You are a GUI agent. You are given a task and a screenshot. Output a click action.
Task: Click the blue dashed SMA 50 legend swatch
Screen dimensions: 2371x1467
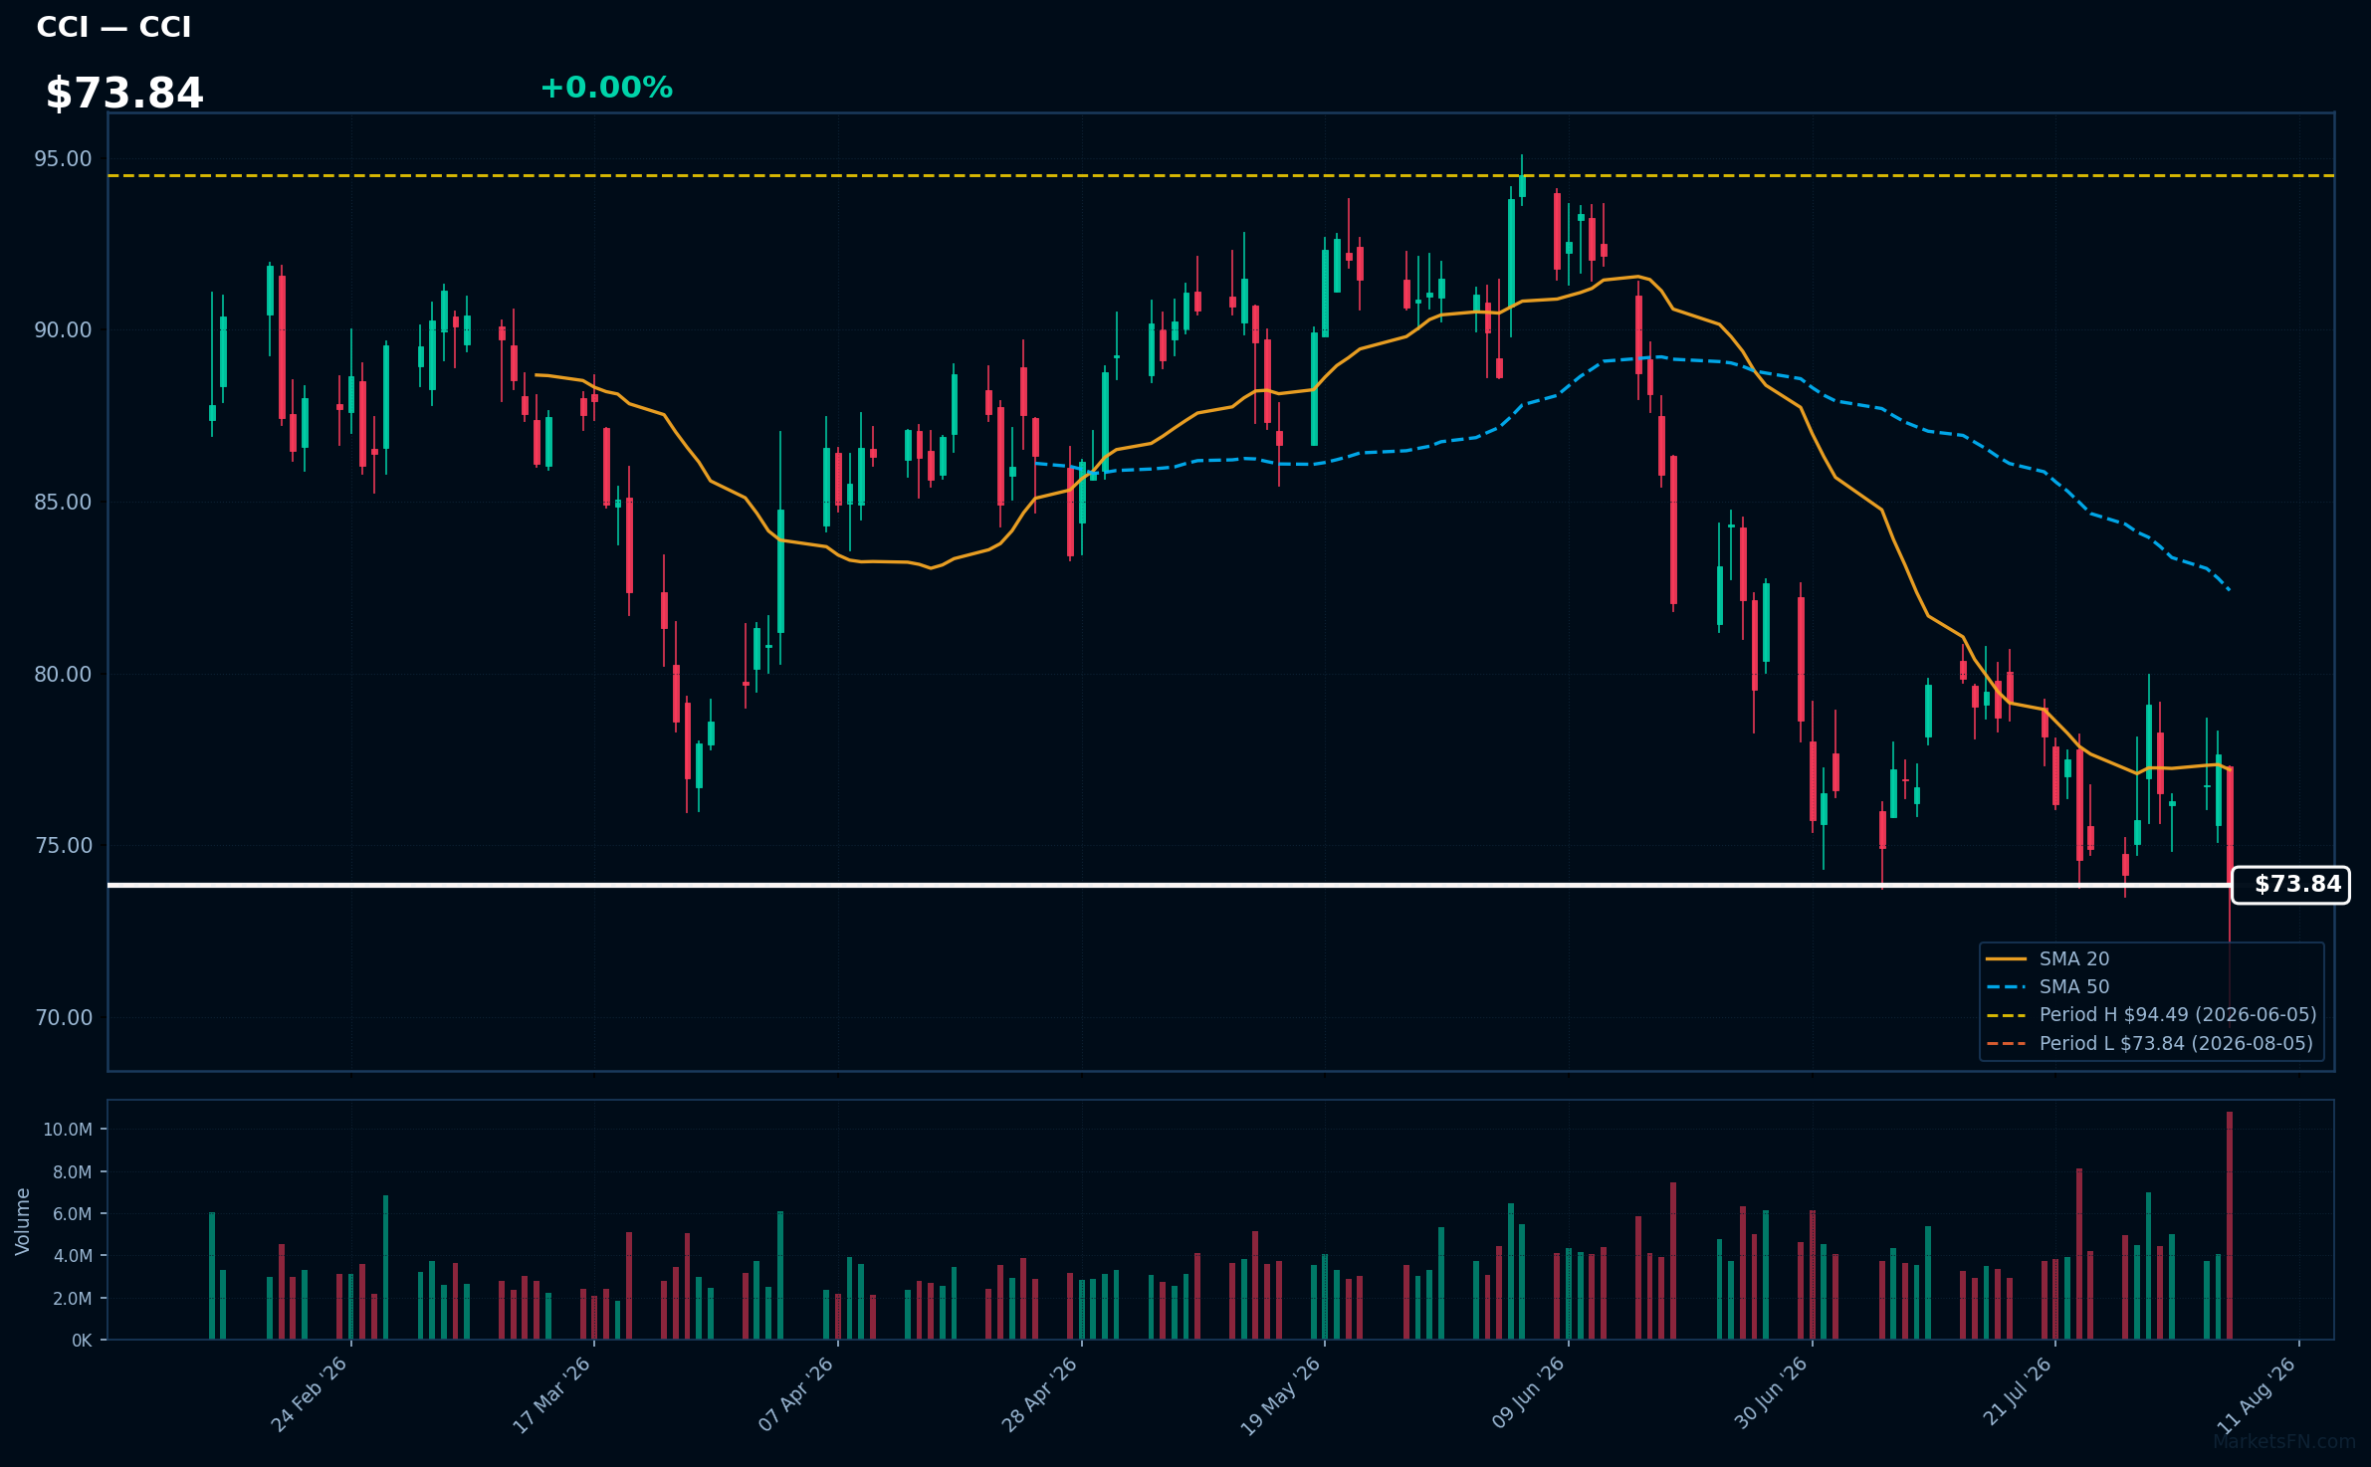(x=2006, y=987)
